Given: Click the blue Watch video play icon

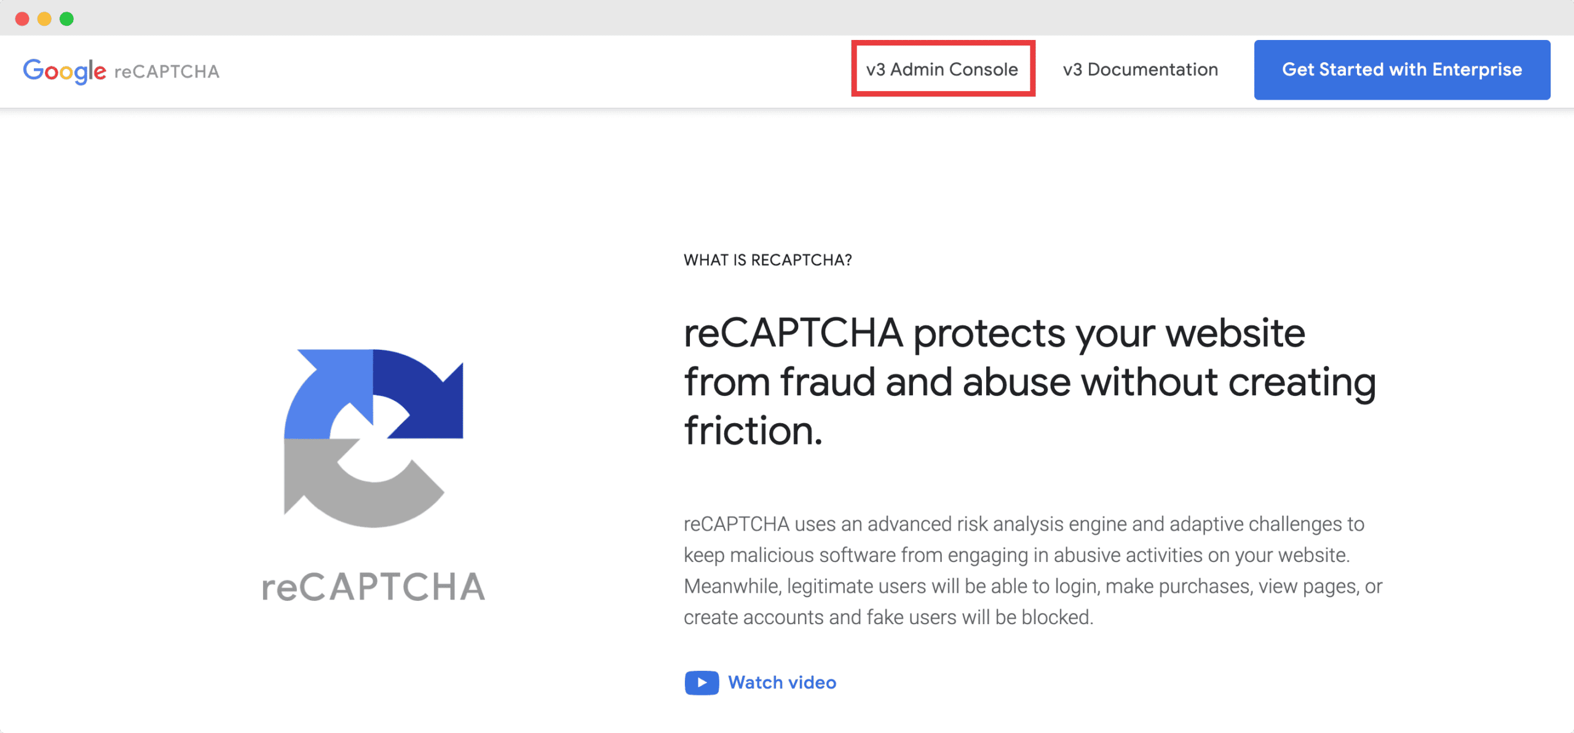Looking at the screenshot, I should pos(701,683).
